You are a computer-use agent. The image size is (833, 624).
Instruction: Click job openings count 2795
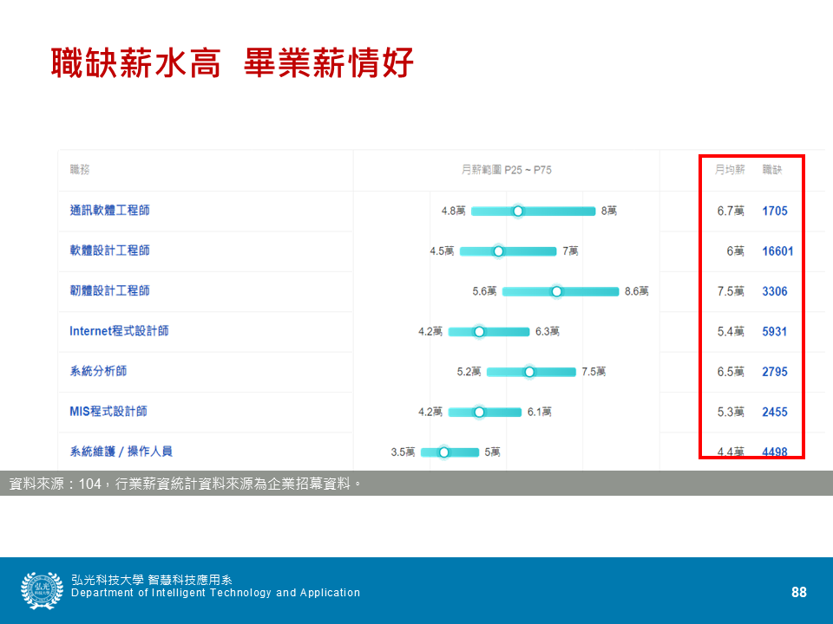pyautogui.click(x=775, y=372)
